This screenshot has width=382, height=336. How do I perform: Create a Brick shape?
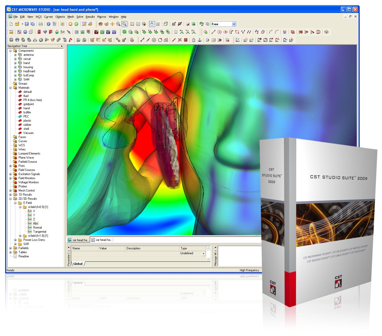click(x=11, y=40)
